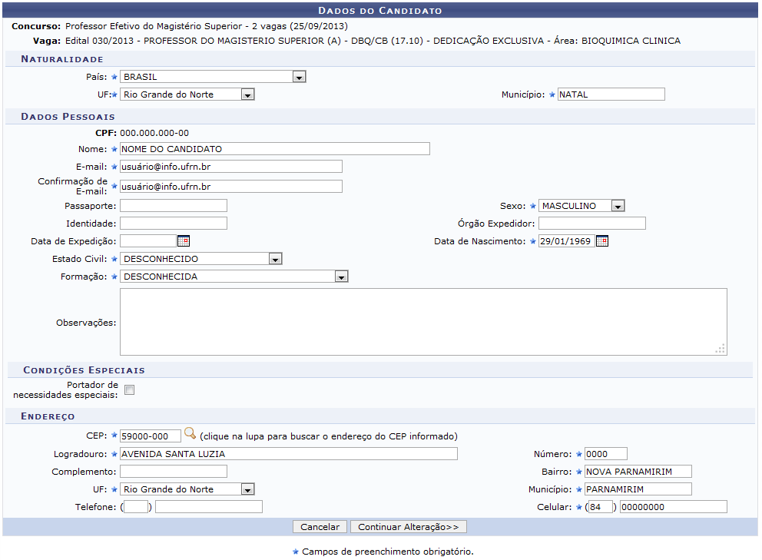
Task: Expand the País dropdown
Action: coord(299,77)
